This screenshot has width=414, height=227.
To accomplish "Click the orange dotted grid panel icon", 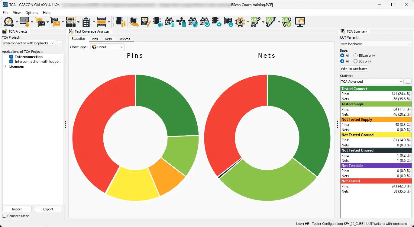I will [71, 22].
